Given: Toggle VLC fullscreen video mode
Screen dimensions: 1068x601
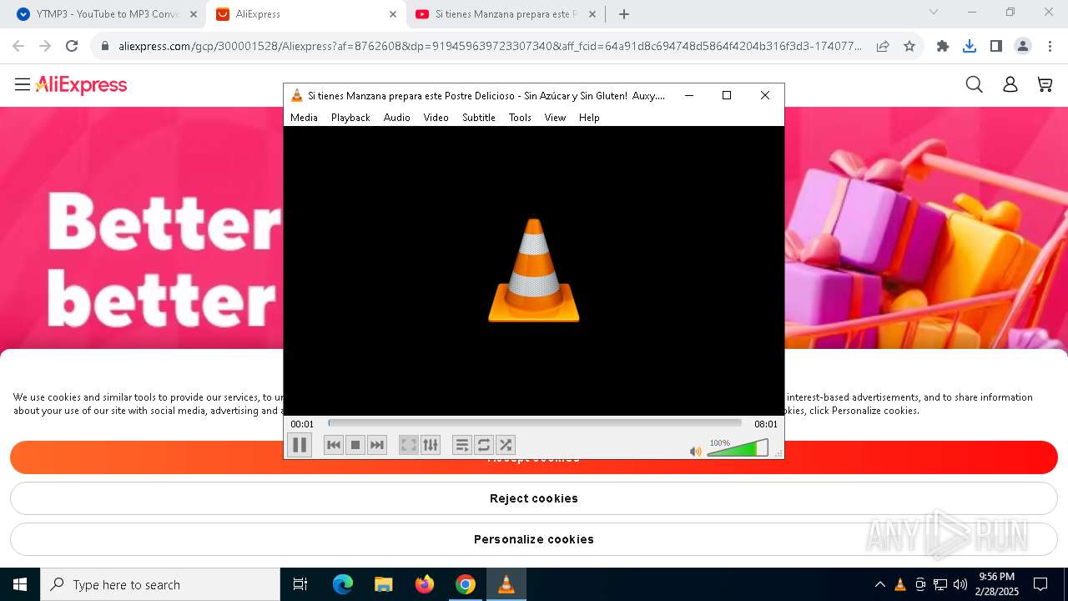Looking at the screenshot, I should pyautogui.click(x=408, y=445).
